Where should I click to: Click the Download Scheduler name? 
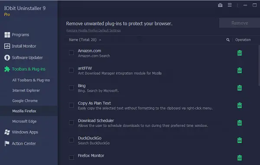pyautogui.click(x=96, y=120)
